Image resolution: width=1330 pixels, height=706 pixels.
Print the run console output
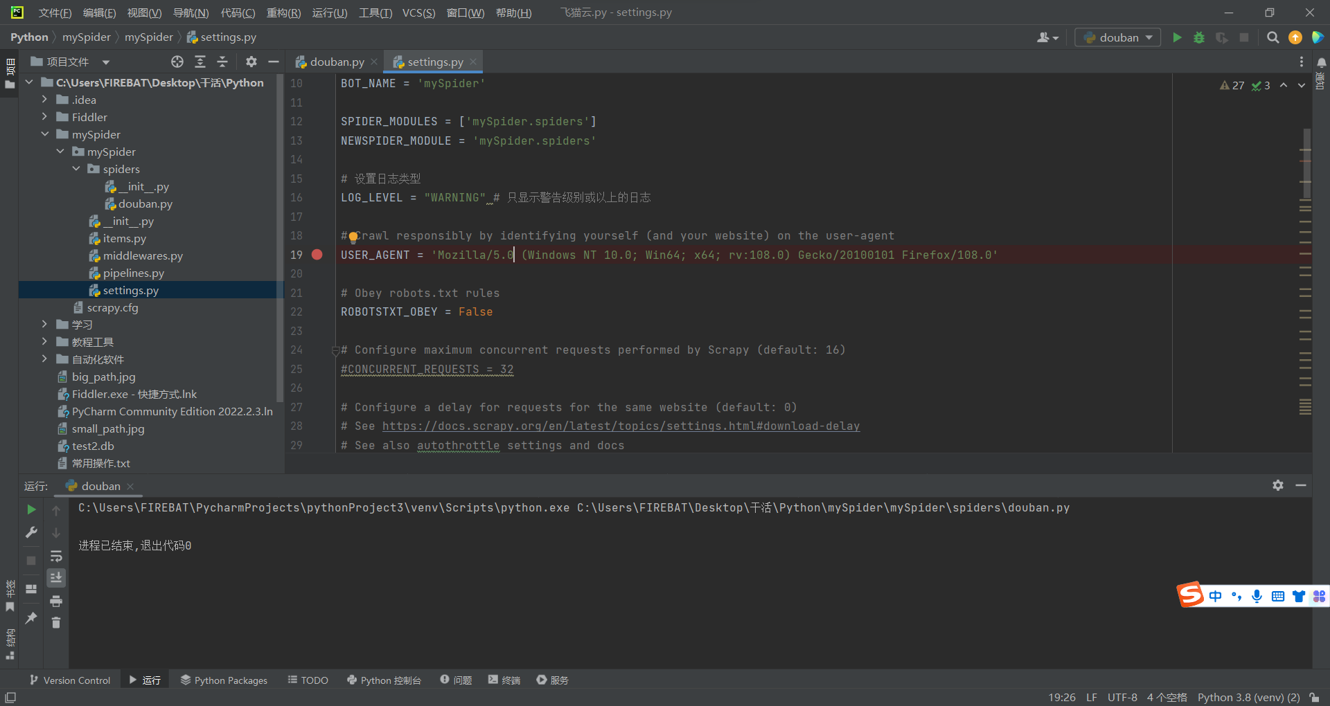tap(56, 600)
